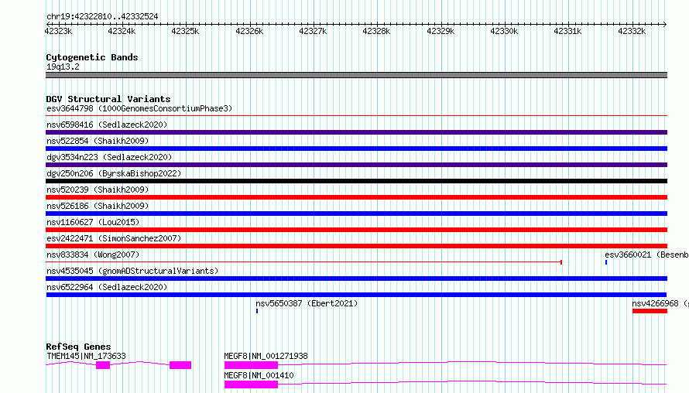Screen dimensions: 689x393
Task: Open variant nsv522854 (Shaikh2009) label
Action: pos(98,141)
